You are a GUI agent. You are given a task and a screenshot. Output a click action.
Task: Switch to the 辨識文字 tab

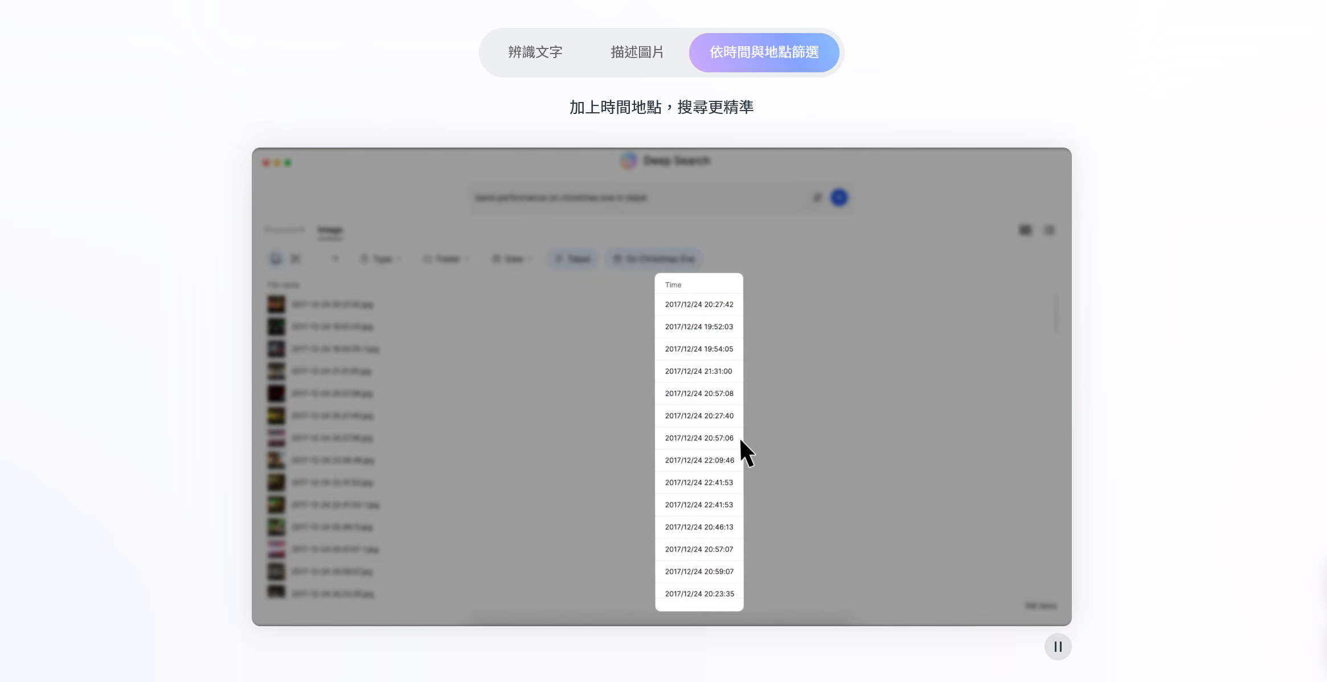(x=535, y=52)
